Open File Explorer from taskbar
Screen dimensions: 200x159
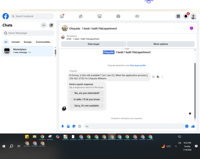coord(34,137)
